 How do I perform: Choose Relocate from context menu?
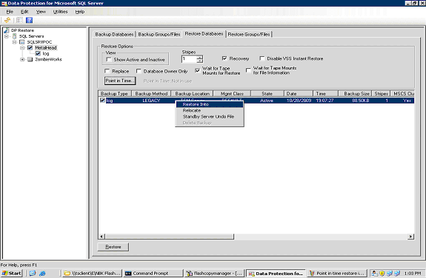click(x=210, y=110)
